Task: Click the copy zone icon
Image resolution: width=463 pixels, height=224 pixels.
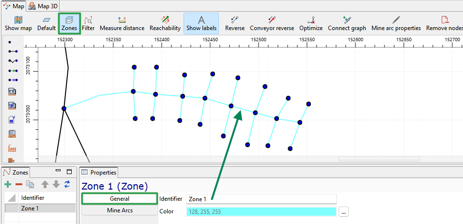Action: (x=30, y=184)
